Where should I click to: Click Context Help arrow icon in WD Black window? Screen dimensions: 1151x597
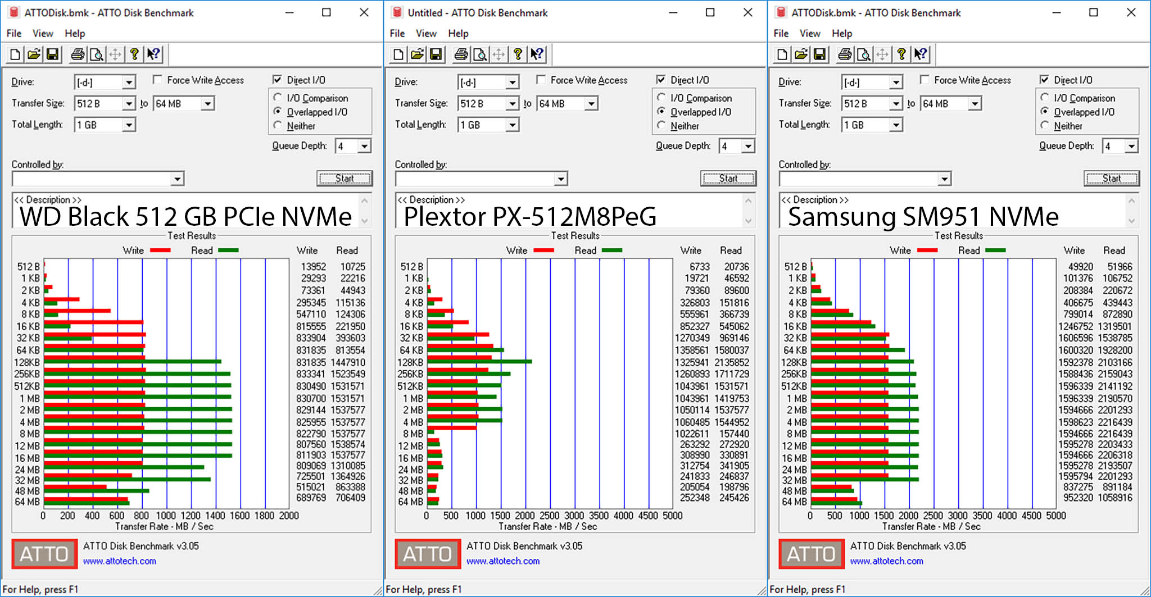153,54
